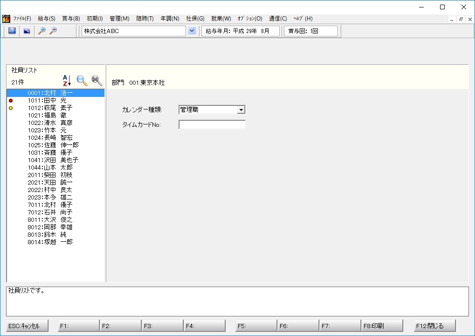Select employee 2023:本多 雄二
Viewport: 475px width, 336px height.
click(x=56, y=197)
